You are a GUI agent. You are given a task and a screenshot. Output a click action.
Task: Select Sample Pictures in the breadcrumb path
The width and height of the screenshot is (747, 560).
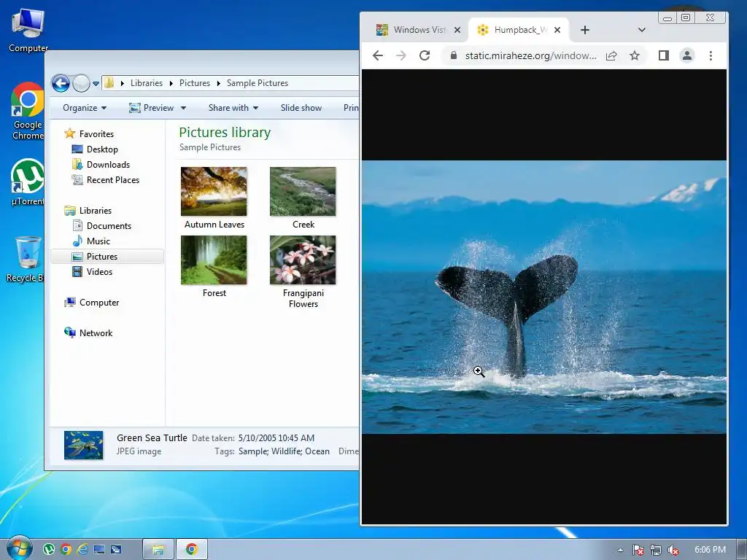click(x=258, y=83)
